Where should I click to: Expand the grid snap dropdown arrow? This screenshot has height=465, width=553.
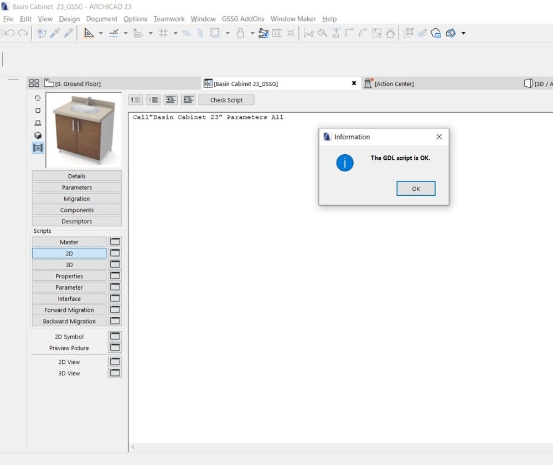pos(175,33)
